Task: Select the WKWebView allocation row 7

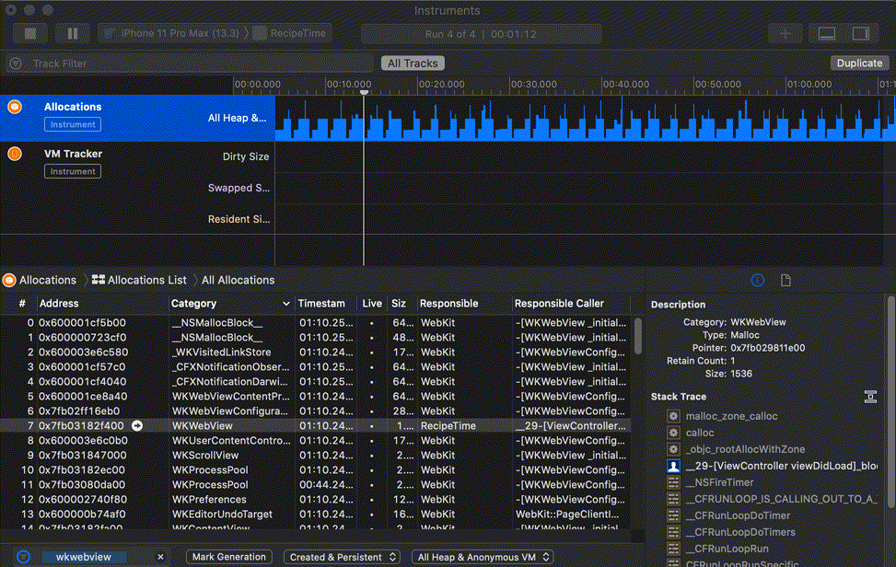Action: point(316,426)
